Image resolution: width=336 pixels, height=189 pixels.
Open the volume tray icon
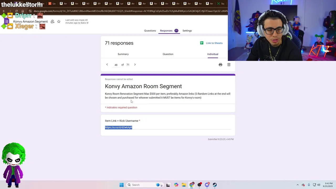tap(319, 185)
